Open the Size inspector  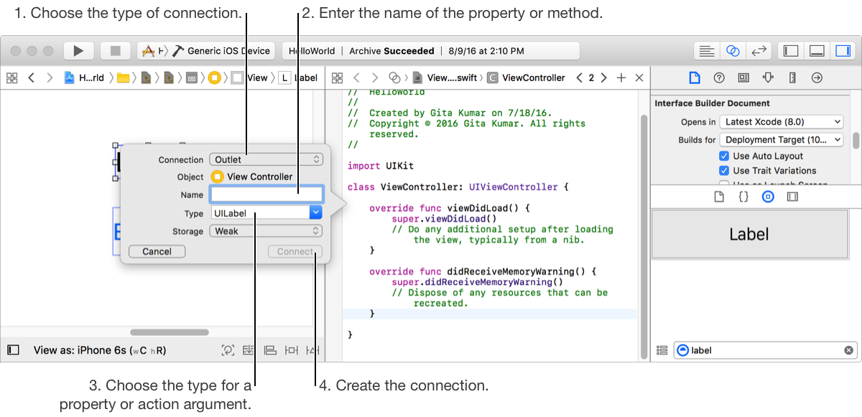(792, 78)
